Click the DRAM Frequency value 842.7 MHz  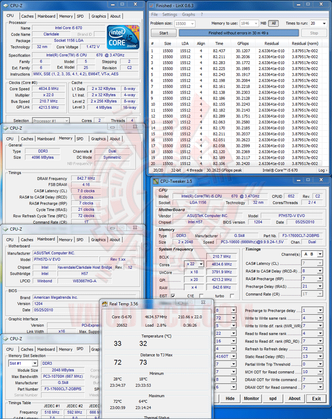pyautogui.click(x=86, y=178)
